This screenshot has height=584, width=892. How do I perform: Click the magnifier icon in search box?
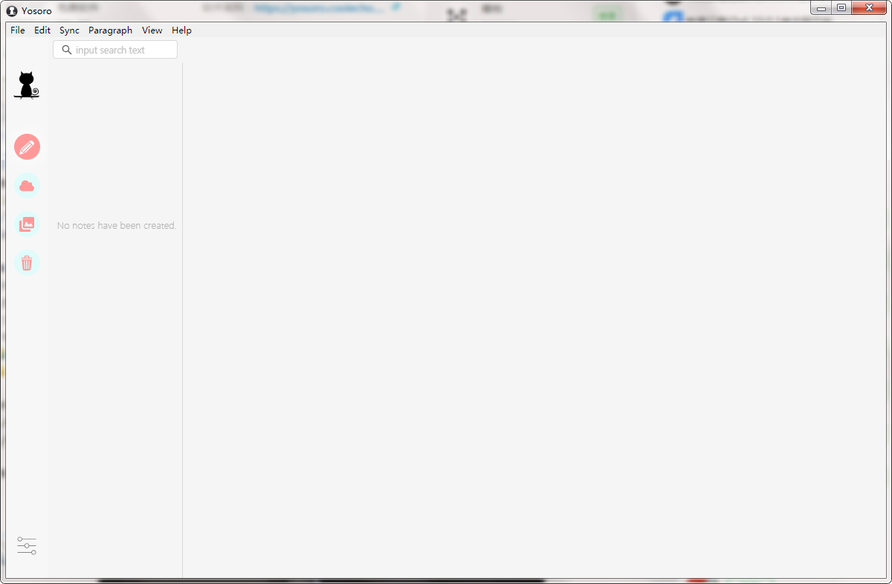coord(67,50)
